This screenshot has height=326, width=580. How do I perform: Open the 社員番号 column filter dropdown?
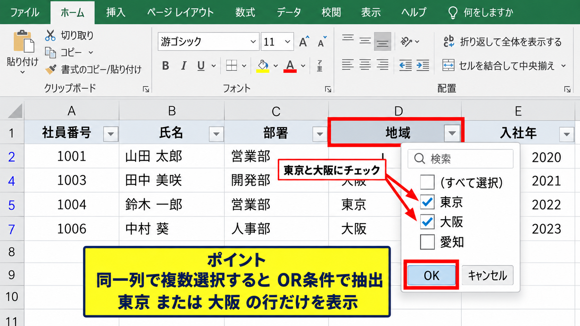pos(111,134)
